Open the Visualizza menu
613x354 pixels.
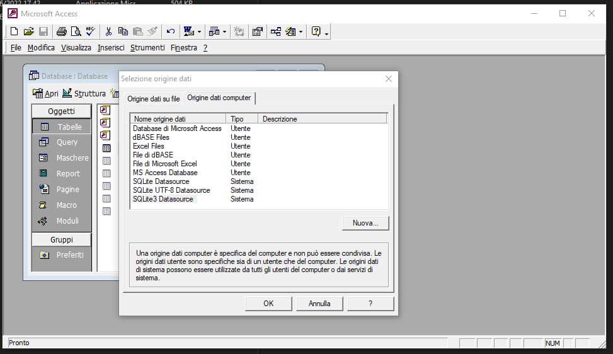[76, 48]
